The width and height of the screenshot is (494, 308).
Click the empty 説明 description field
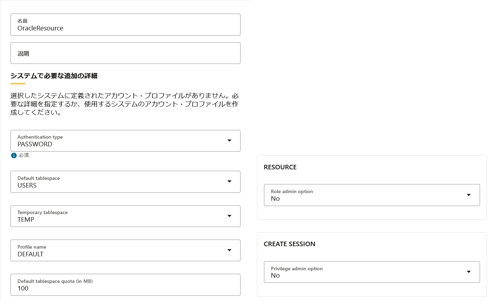click(x=126, y=53)
